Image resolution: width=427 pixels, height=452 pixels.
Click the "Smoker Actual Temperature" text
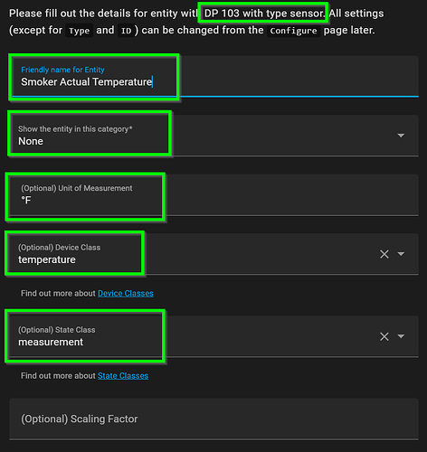[87, 82]
